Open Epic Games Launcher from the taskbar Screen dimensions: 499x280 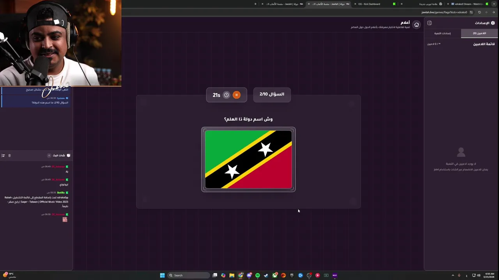[292, 275]
